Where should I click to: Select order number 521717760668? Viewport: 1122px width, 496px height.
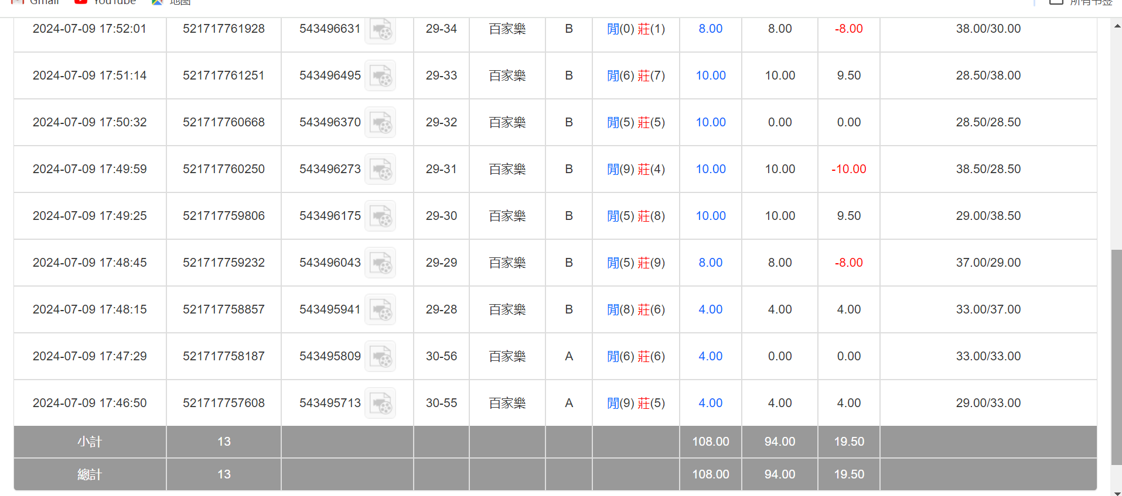tap(223, 122)
